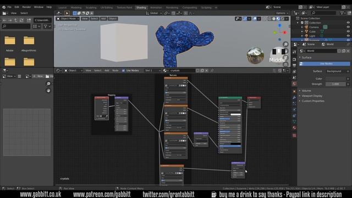Click the Blender logo icon in the menu bar
This screenshot has height=198, width=352.
4,7
